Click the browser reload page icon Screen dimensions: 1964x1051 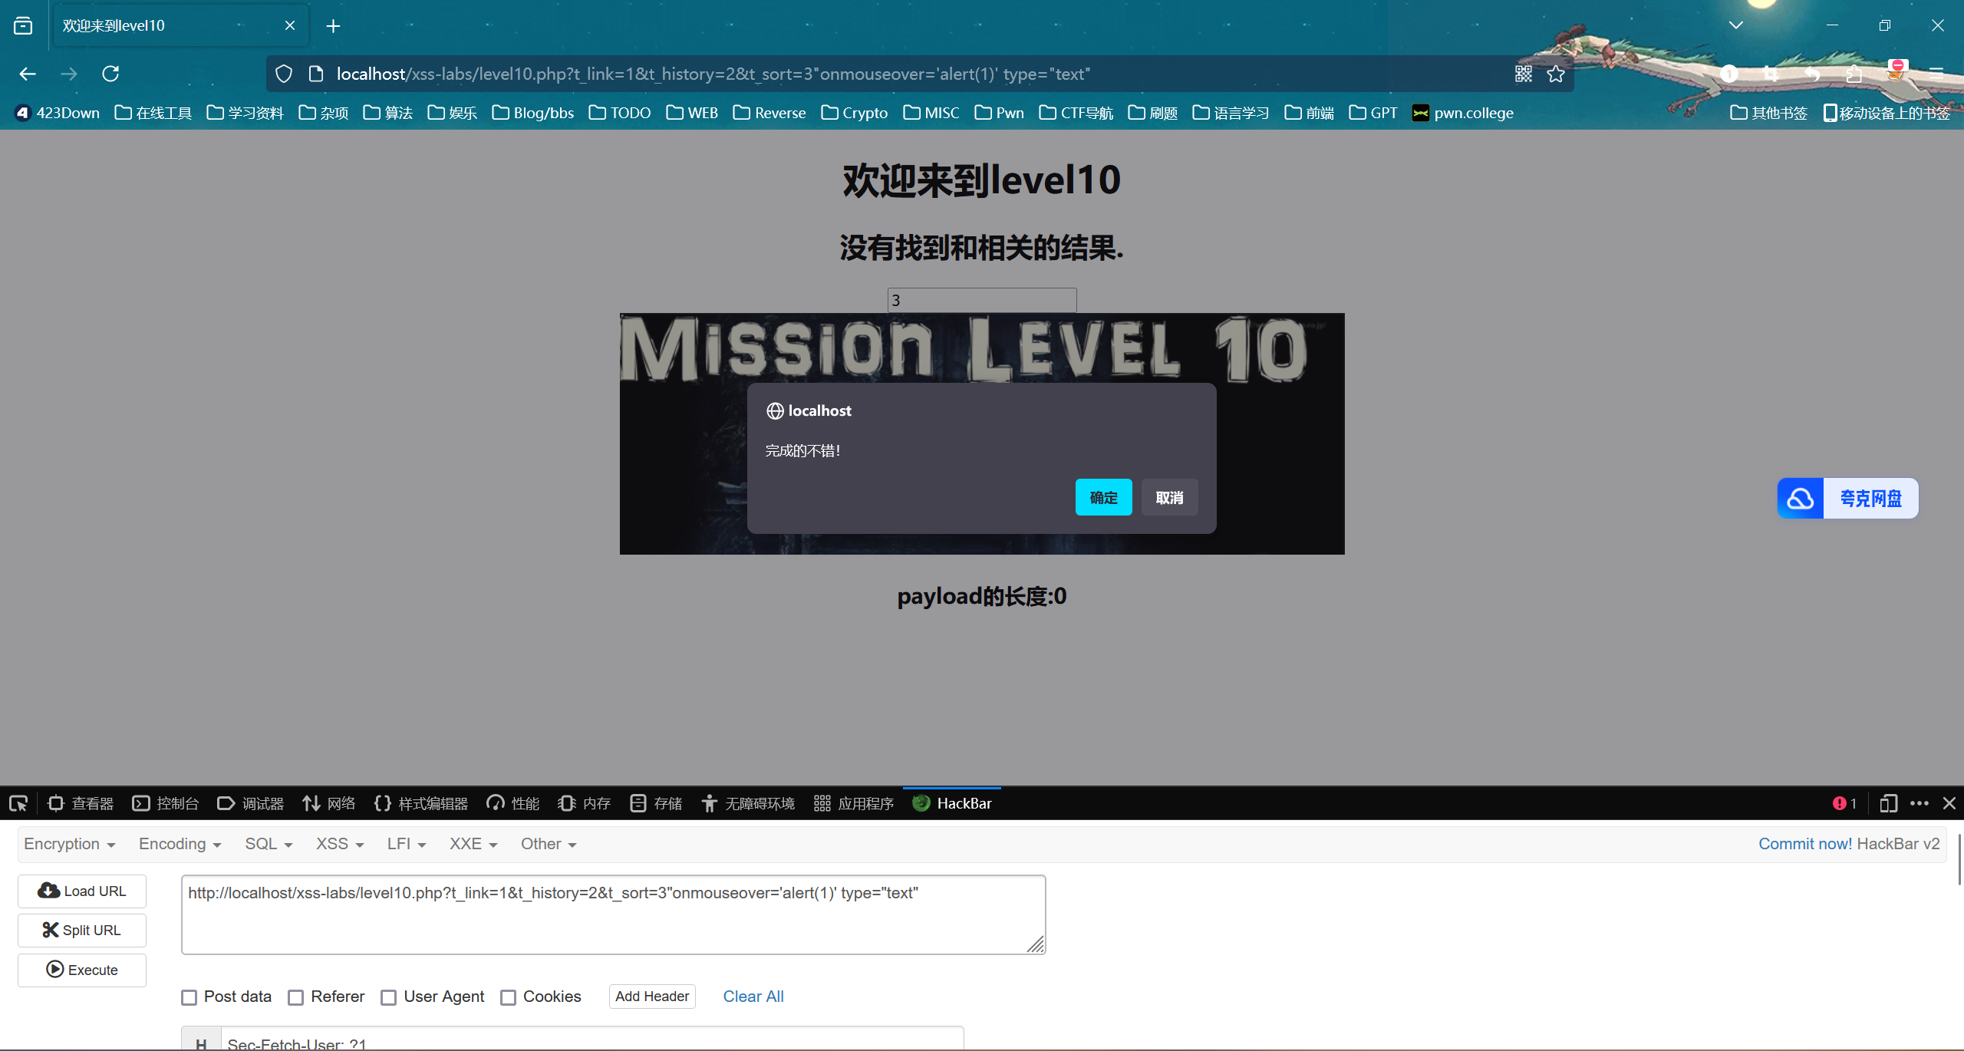pos(110,74)
